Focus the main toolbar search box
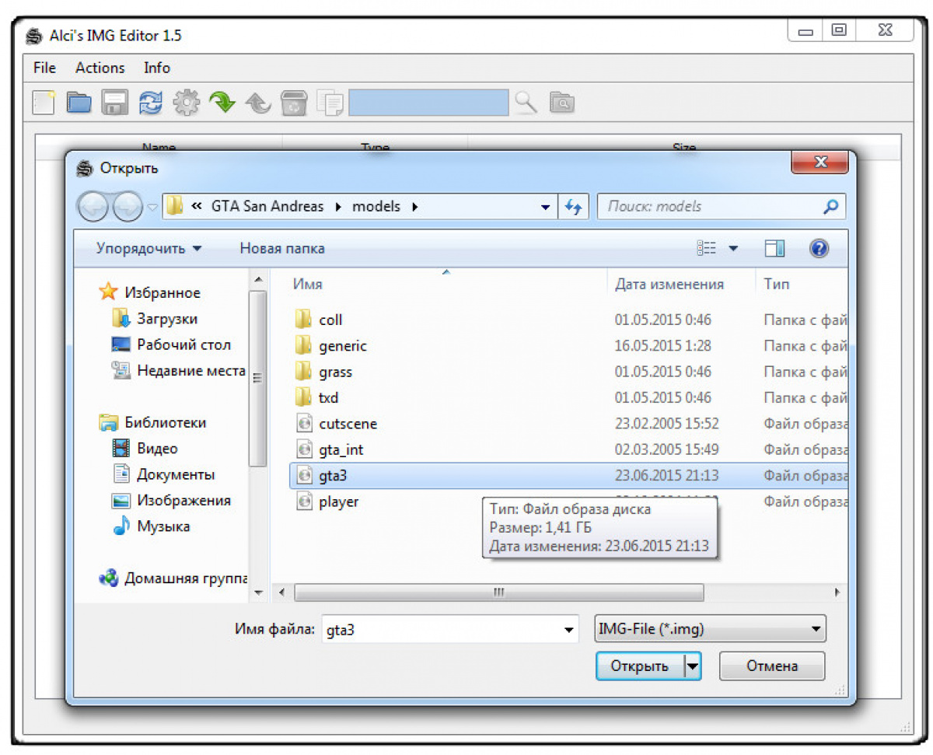Viewport: 933px width, 755px height. pyautogui.click(x=428, y=103)
